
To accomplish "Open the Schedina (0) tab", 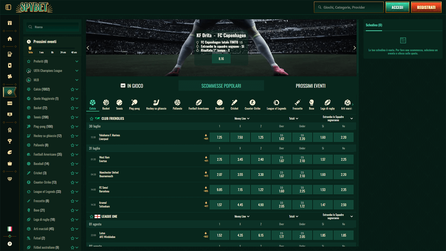I will 374,25.
